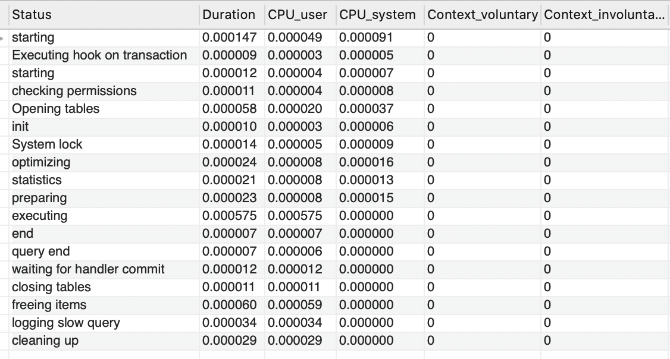Click the 'statistics' status cell
This screenshot has width=670, height=359.
coord(37,180)
